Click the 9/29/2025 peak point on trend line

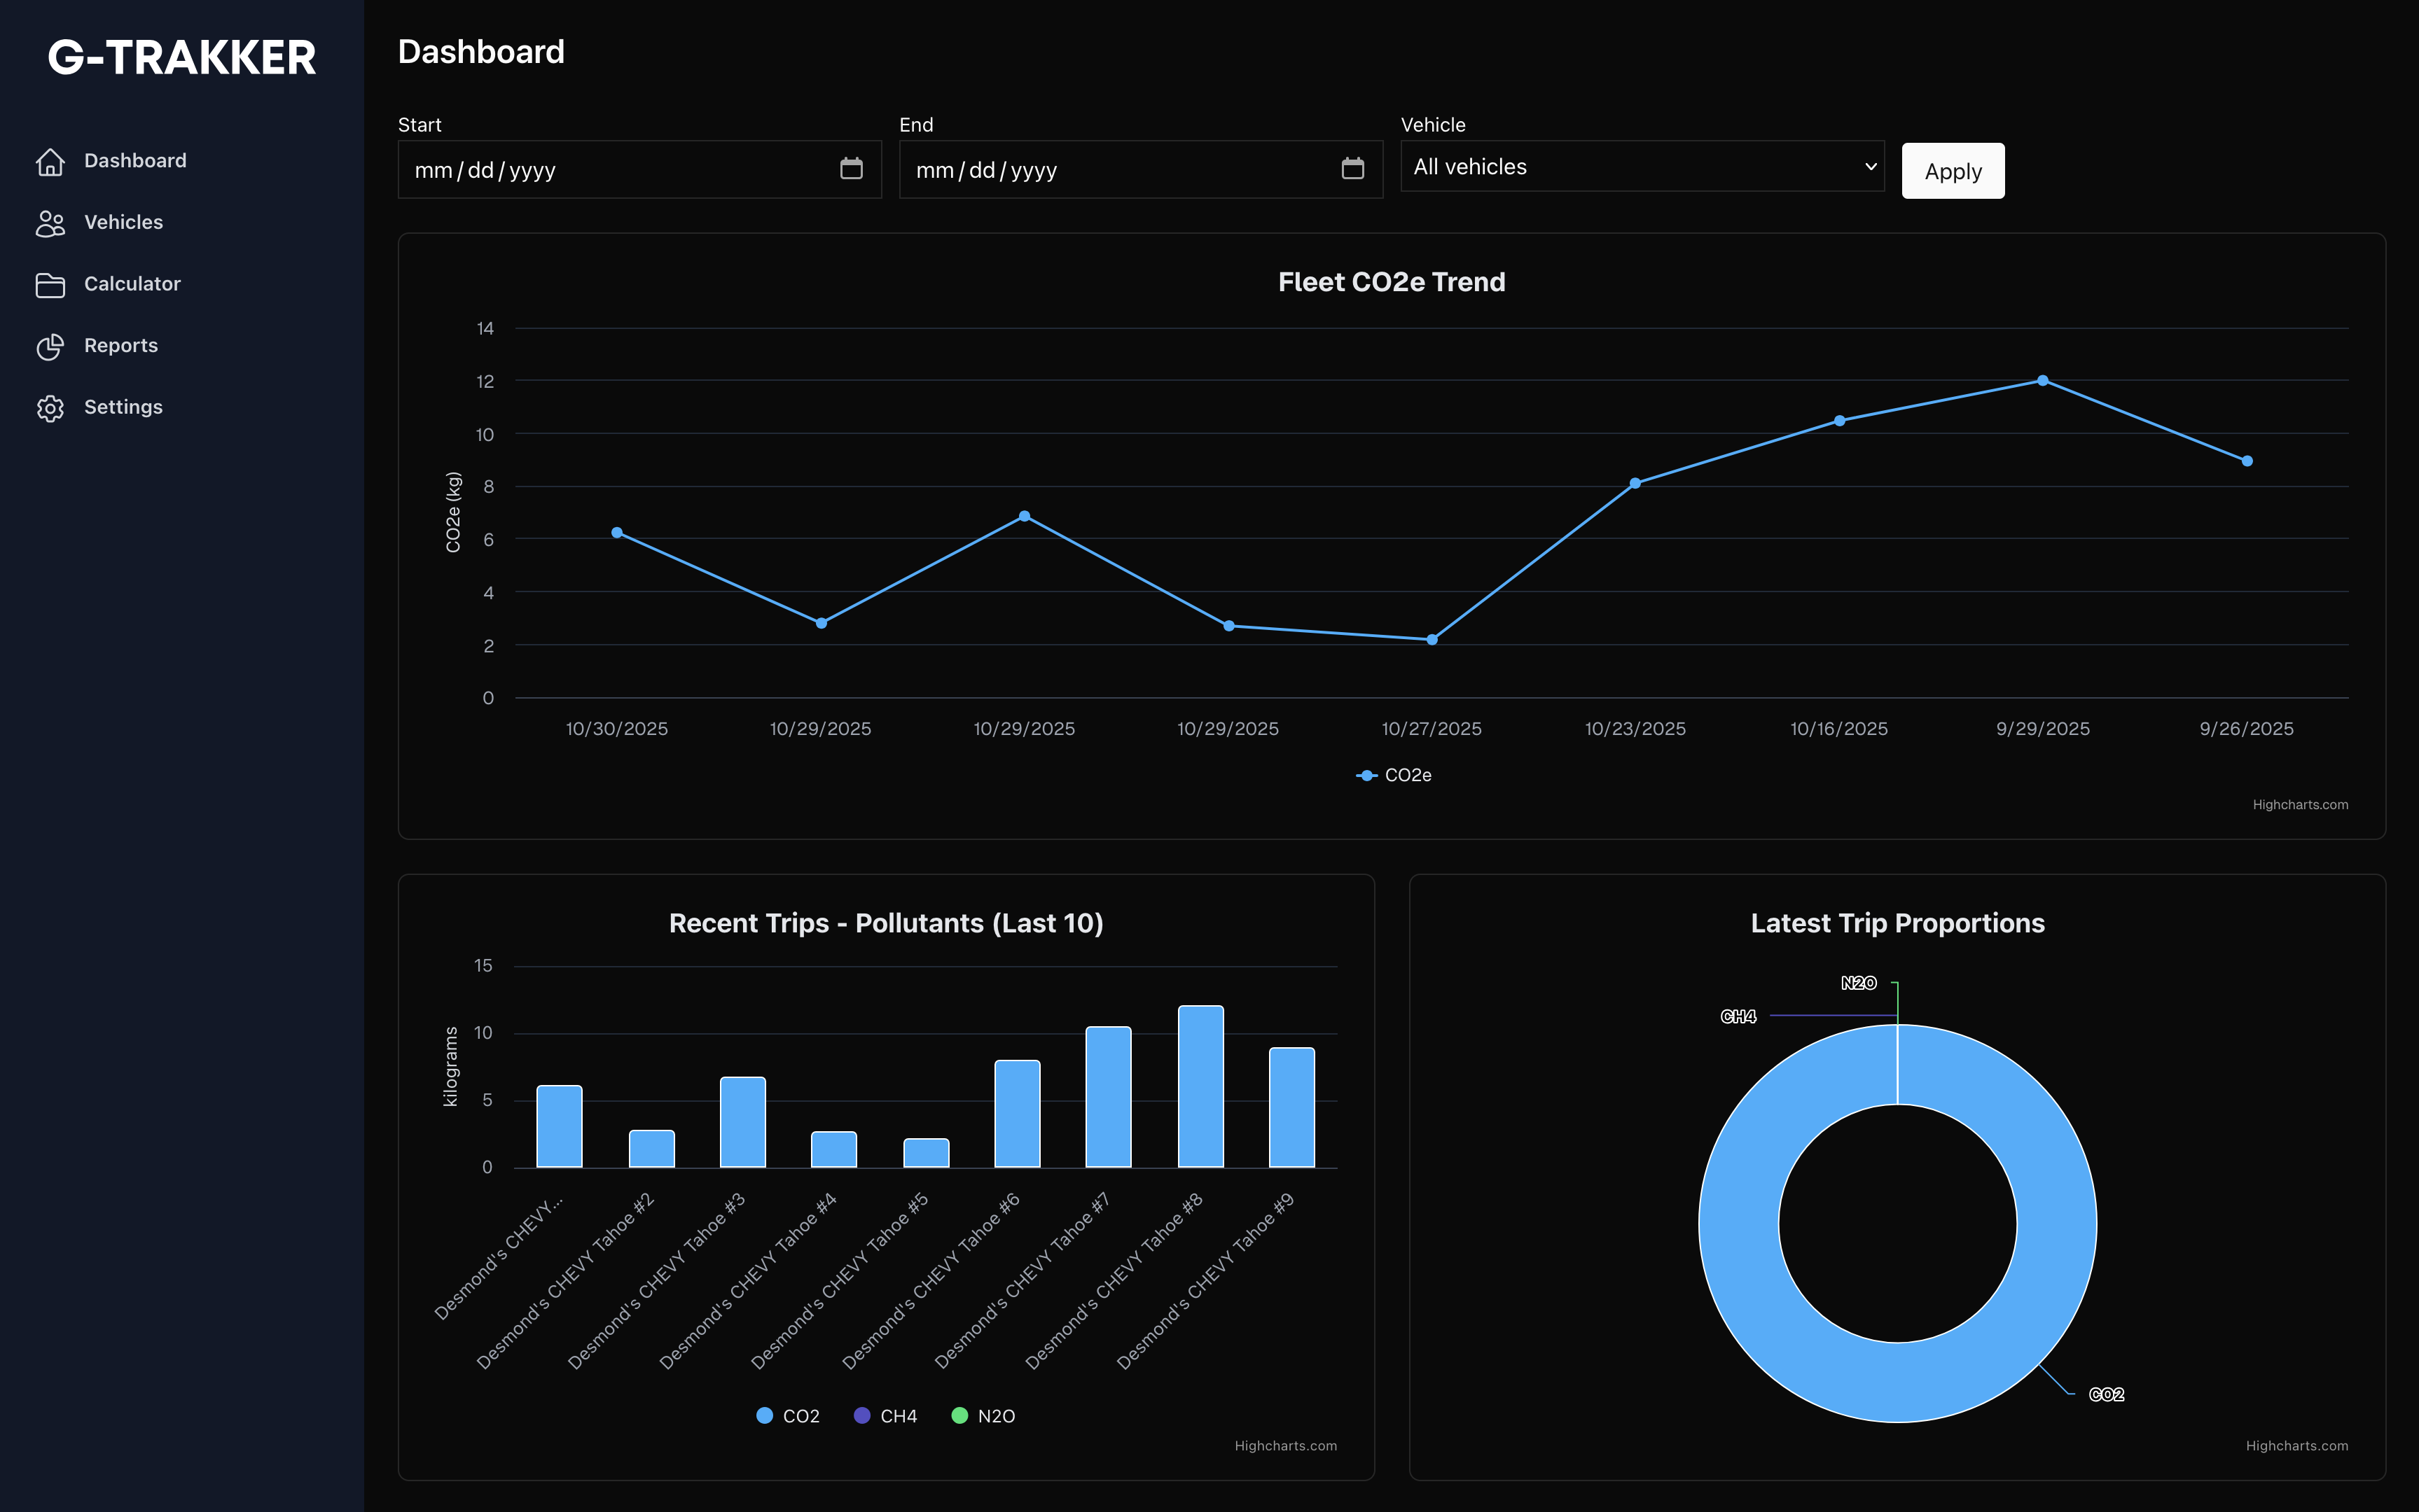click(2042, 381)
